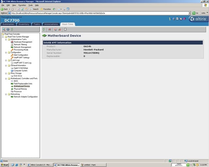Image resolution: width=209 pixels, height=167 pixels.
Task: Open IE Search
Action: (x=34, y=9)
